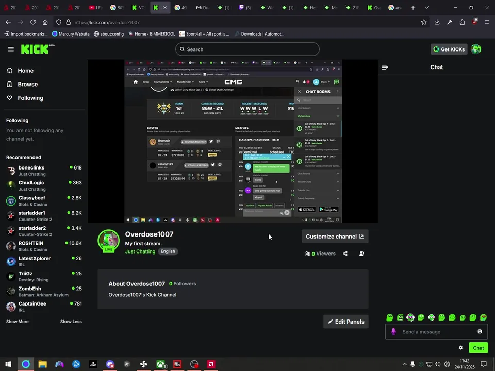Image resolution: width=495 pixels, height=371 pixels.
Task: Click the English language tag
Action: pyautogui.click(x=168, y=251)
